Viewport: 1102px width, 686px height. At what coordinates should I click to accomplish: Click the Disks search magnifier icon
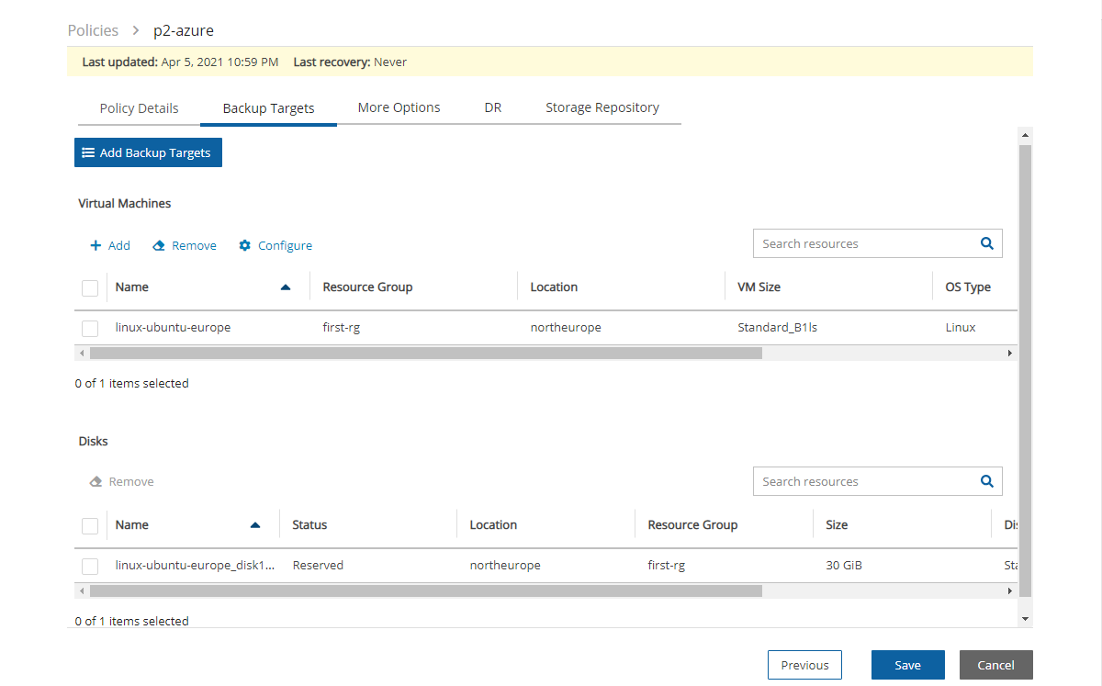click(986, 481)
